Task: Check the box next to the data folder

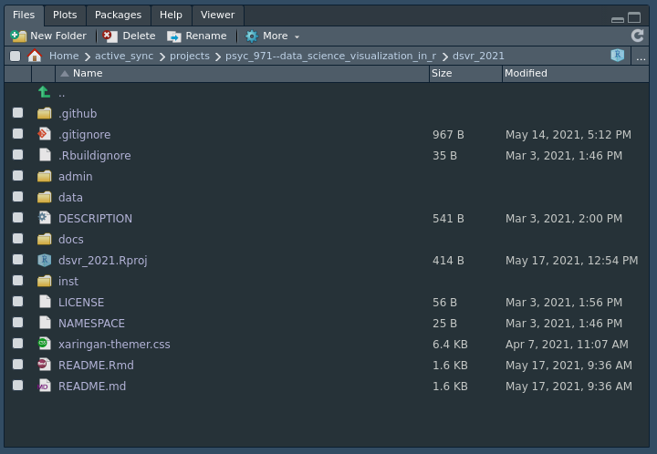Action: (x=17, y=197)
